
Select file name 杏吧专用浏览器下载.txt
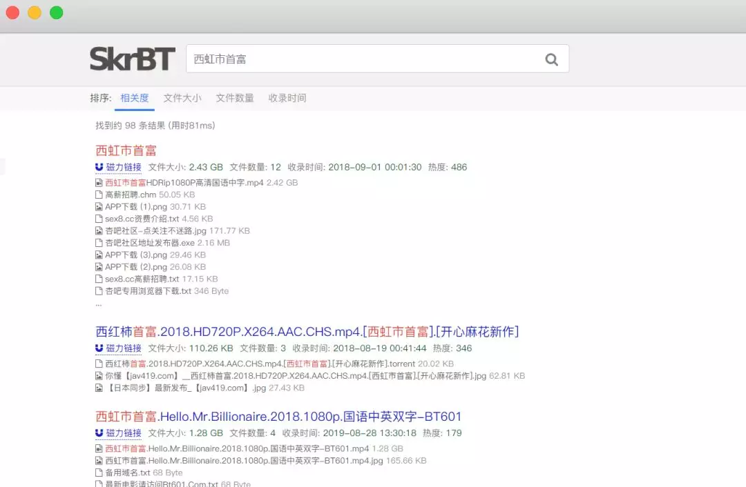(x=148, y=291)
